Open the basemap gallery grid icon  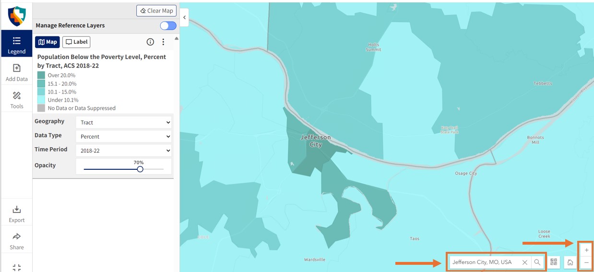click(x=554, y=262)
